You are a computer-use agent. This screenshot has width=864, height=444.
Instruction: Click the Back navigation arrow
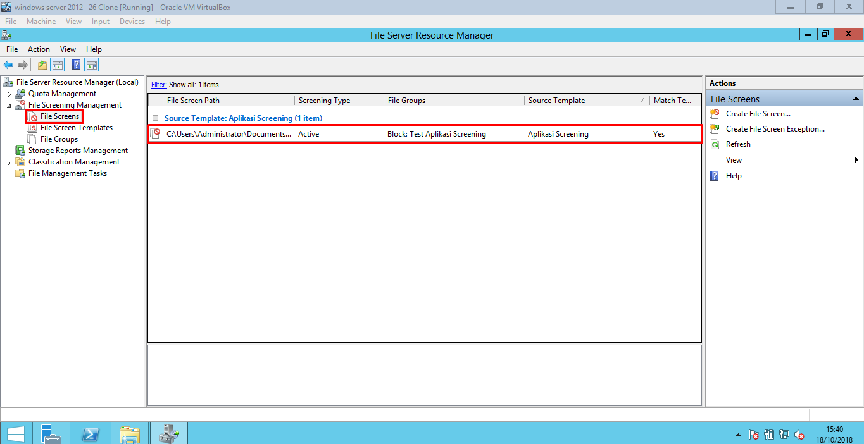tap(8, 64)
